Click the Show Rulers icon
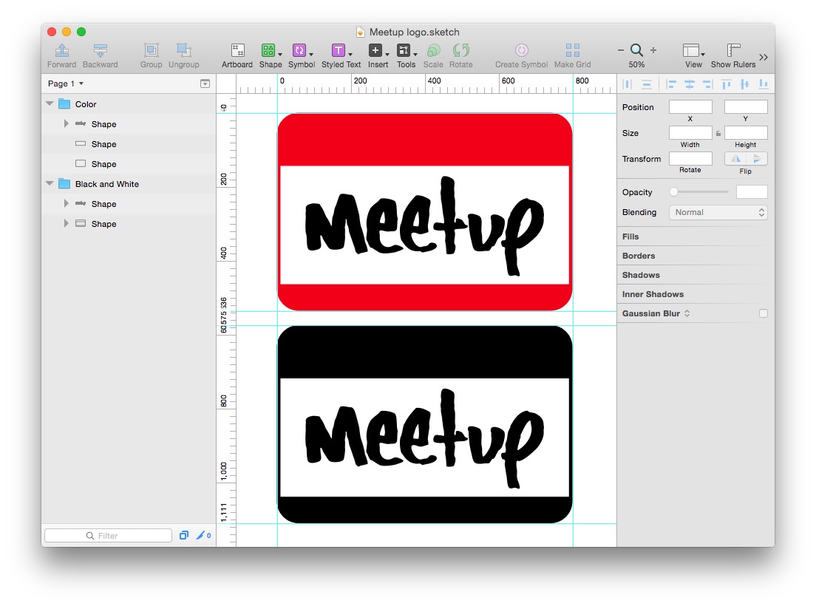The width and height of the screenshot is (816, 606). (734, 50)
